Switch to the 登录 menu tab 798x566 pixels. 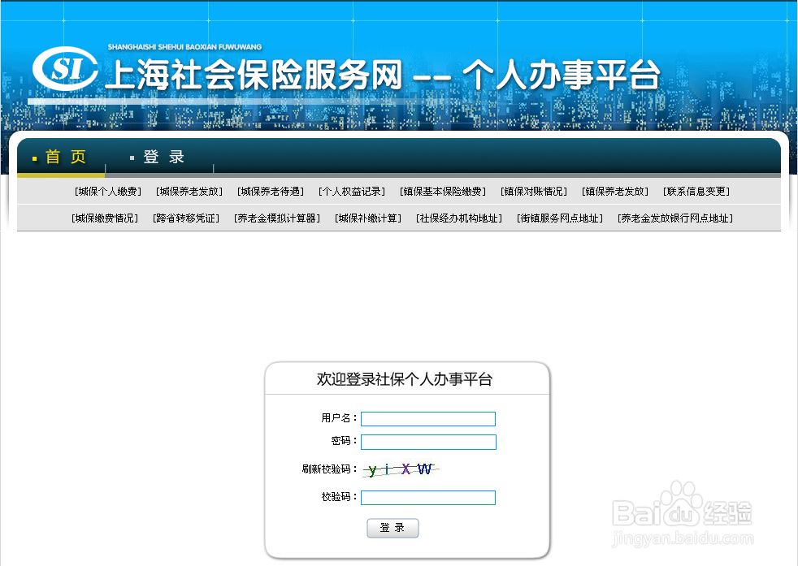(x=162, y=157)
